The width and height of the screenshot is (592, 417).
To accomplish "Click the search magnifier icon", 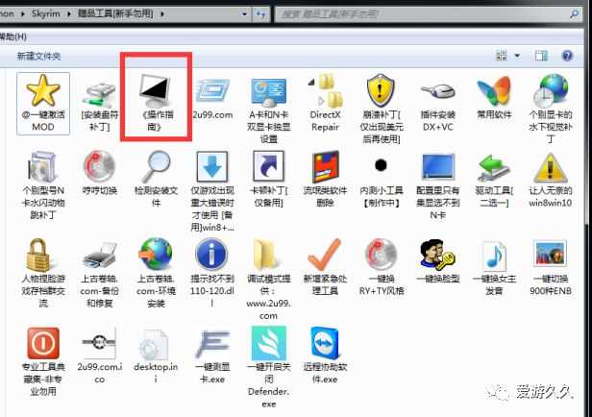I will click(574, 14).
